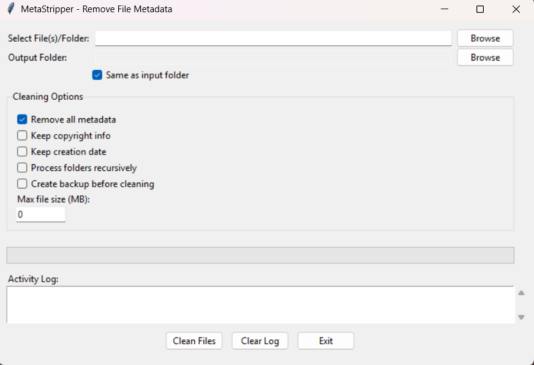Browse for Select File(s)/Folder input
This screenshot has height=365, width=534.
[485, 38]
